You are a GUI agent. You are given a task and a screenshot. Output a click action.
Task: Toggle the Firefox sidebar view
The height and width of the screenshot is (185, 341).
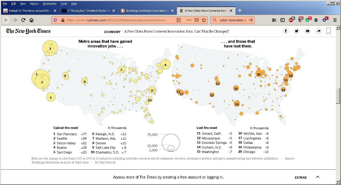(283, 20)
